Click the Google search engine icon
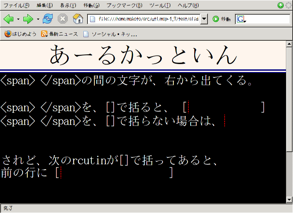This screenshot has height=213, width=293. point(241,19)
